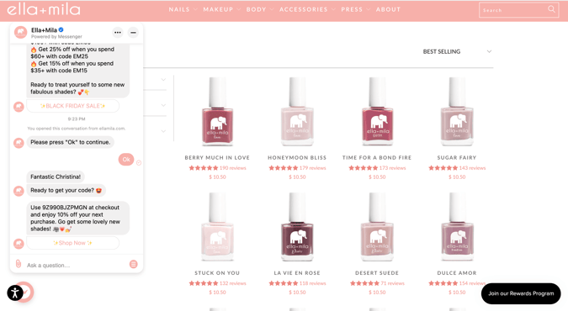Screen dimensions: 568x311
Task: Click the DESERT SUEDE title link
Action: [x=377, y=273]
